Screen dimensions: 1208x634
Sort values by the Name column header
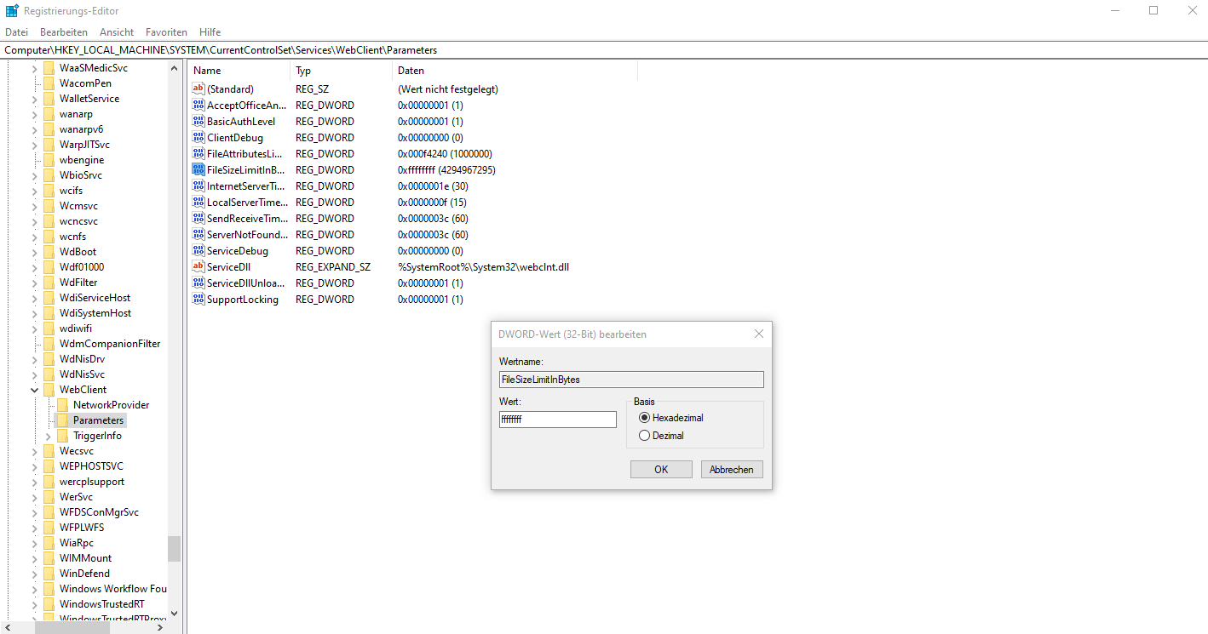(x=239, y=71)
